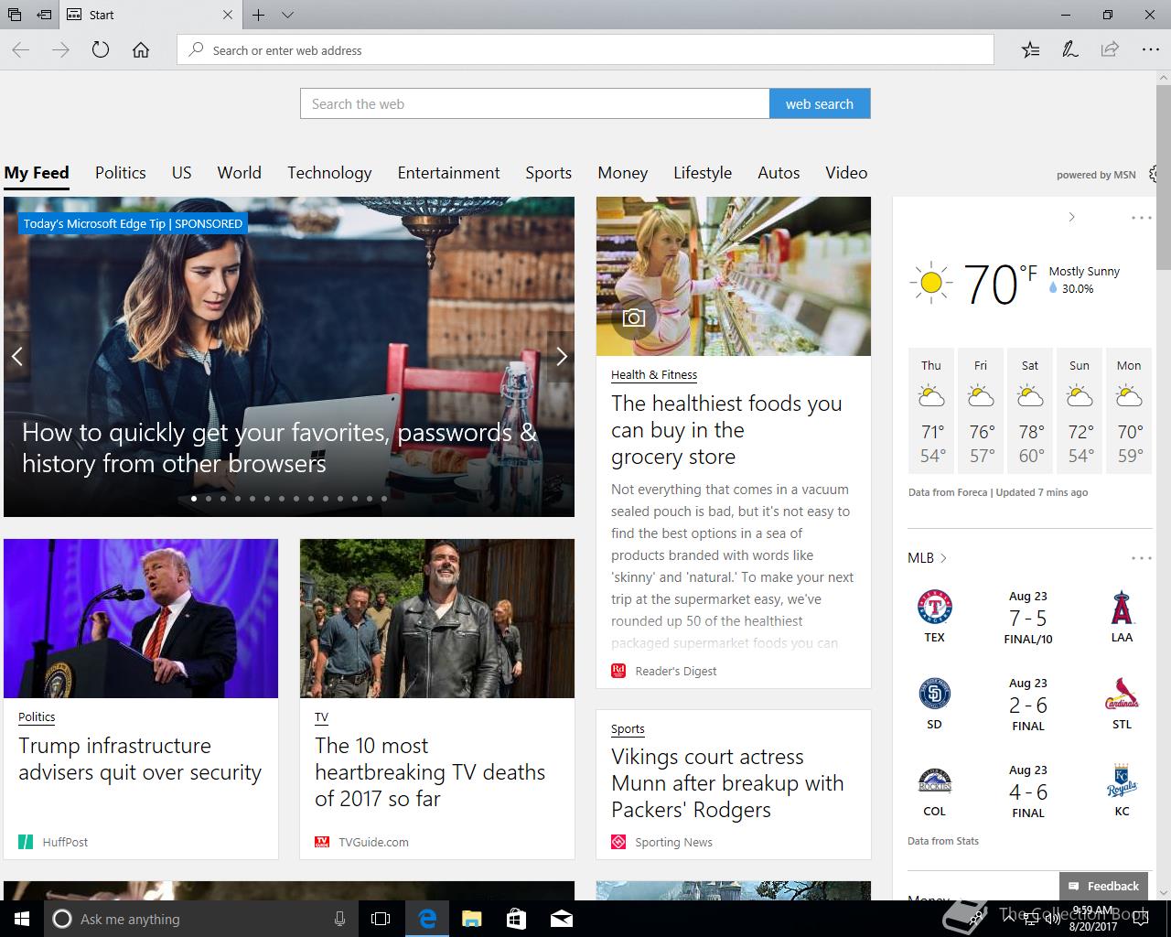Select the St. Louis Cardinals logo
Viewport: 1171px width, 937px height.
(x=1122, y=695)
